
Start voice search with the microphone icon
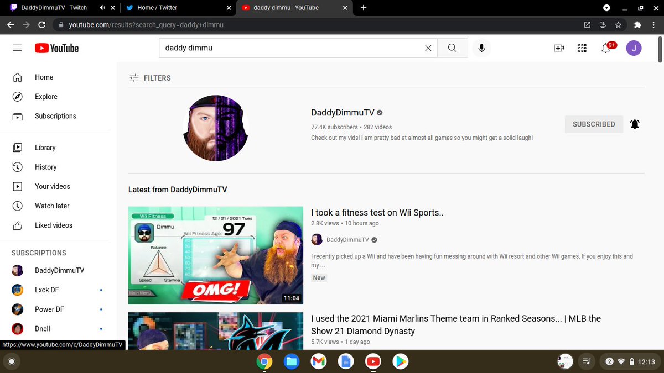[481, 48]
